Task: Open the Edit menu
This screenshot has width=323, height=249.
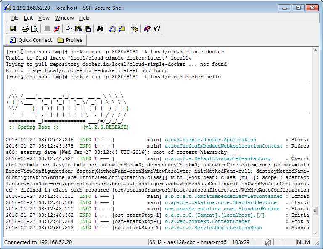Action: (x=28, y=18)
